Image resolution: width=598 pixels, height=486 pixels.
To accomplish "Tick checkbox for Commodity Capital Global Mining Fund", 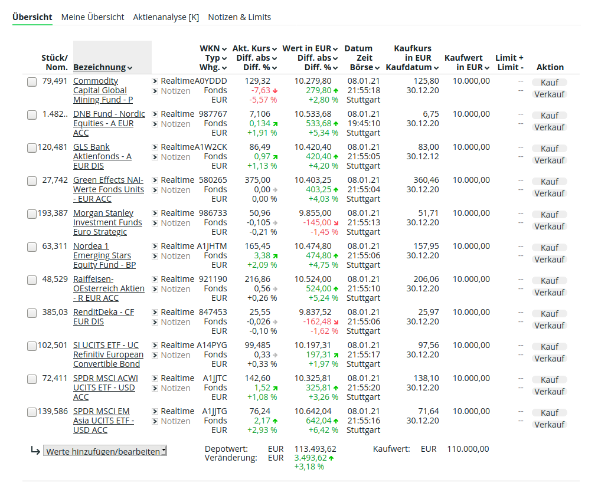I will (32, 82).
